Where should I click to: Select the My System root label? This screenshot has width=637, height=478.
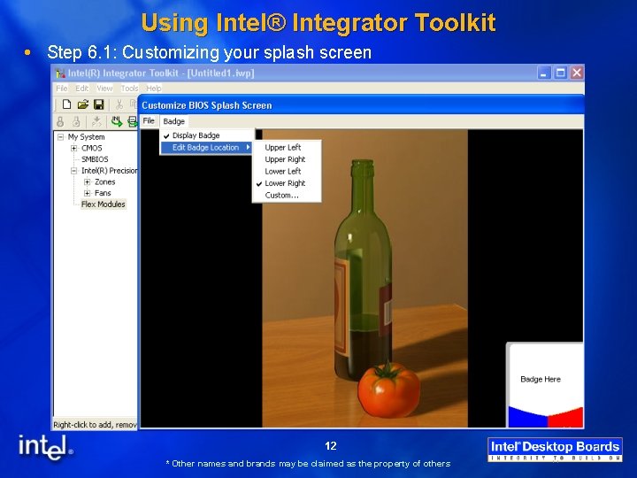coord(86,137)
